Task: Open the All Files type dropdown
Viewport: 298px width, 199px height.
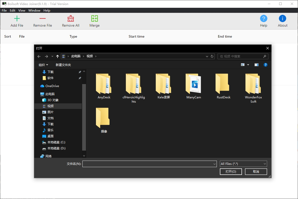Action: pyautogui.click(x=243, y=164)
